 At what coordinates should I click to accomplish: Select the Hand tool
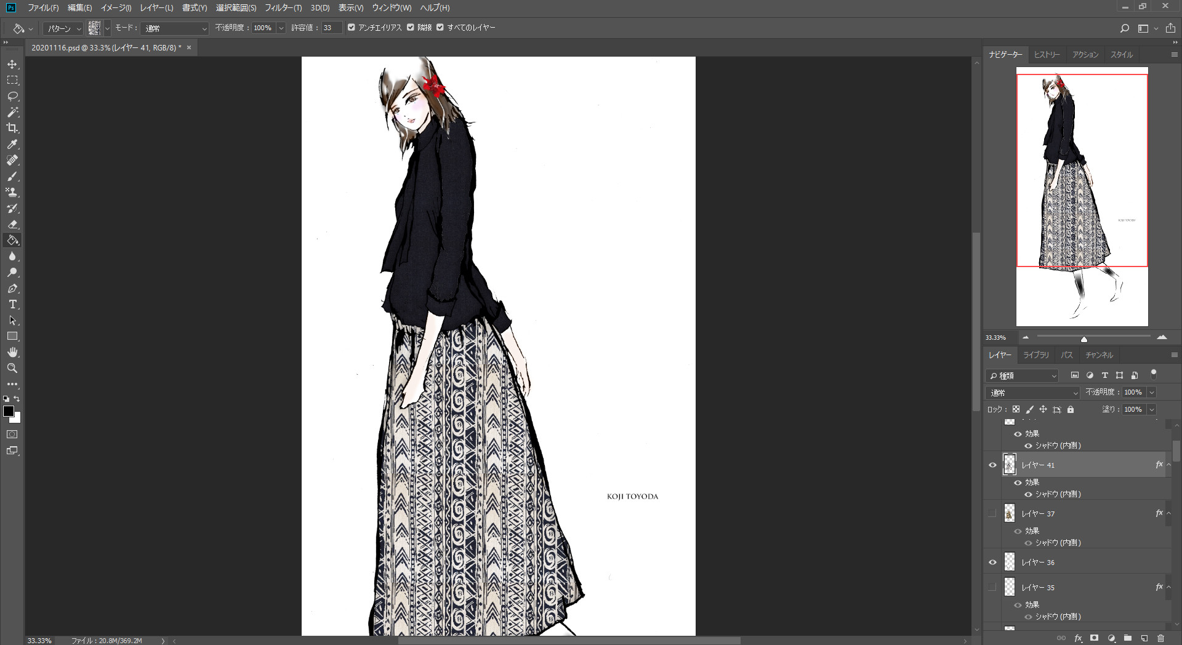point(12,352)
